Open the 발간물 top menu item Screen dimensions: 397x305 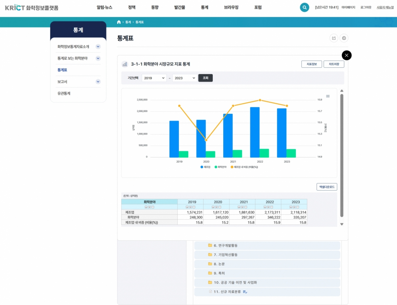click(180, 7)
